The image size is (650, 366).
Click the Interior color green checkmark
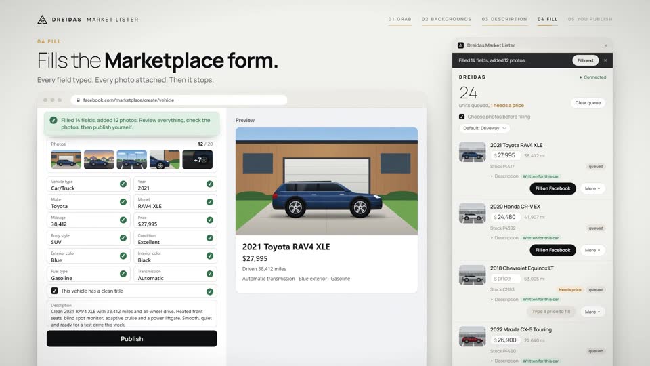210,256
